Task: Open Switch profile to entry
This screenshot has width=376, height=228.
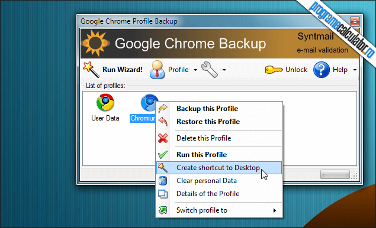Action: click(219, 210)
